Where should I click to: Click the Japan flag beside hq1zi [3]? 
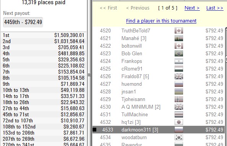coord(179,122)
